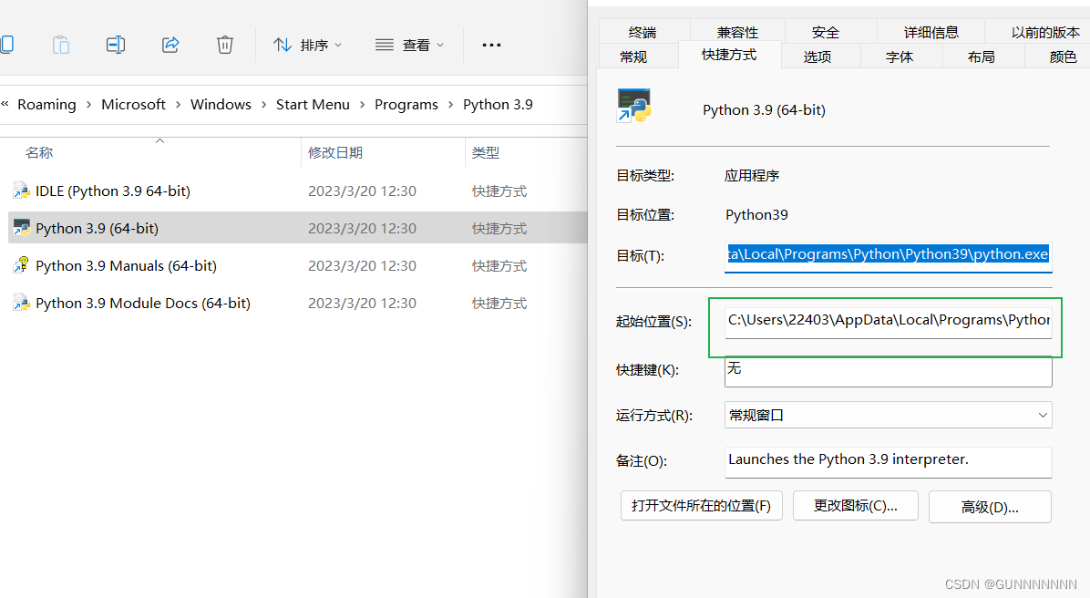Click the 备注(O) comment field
The height and width of the screenshot is (598, 1090).
(888, 461)
